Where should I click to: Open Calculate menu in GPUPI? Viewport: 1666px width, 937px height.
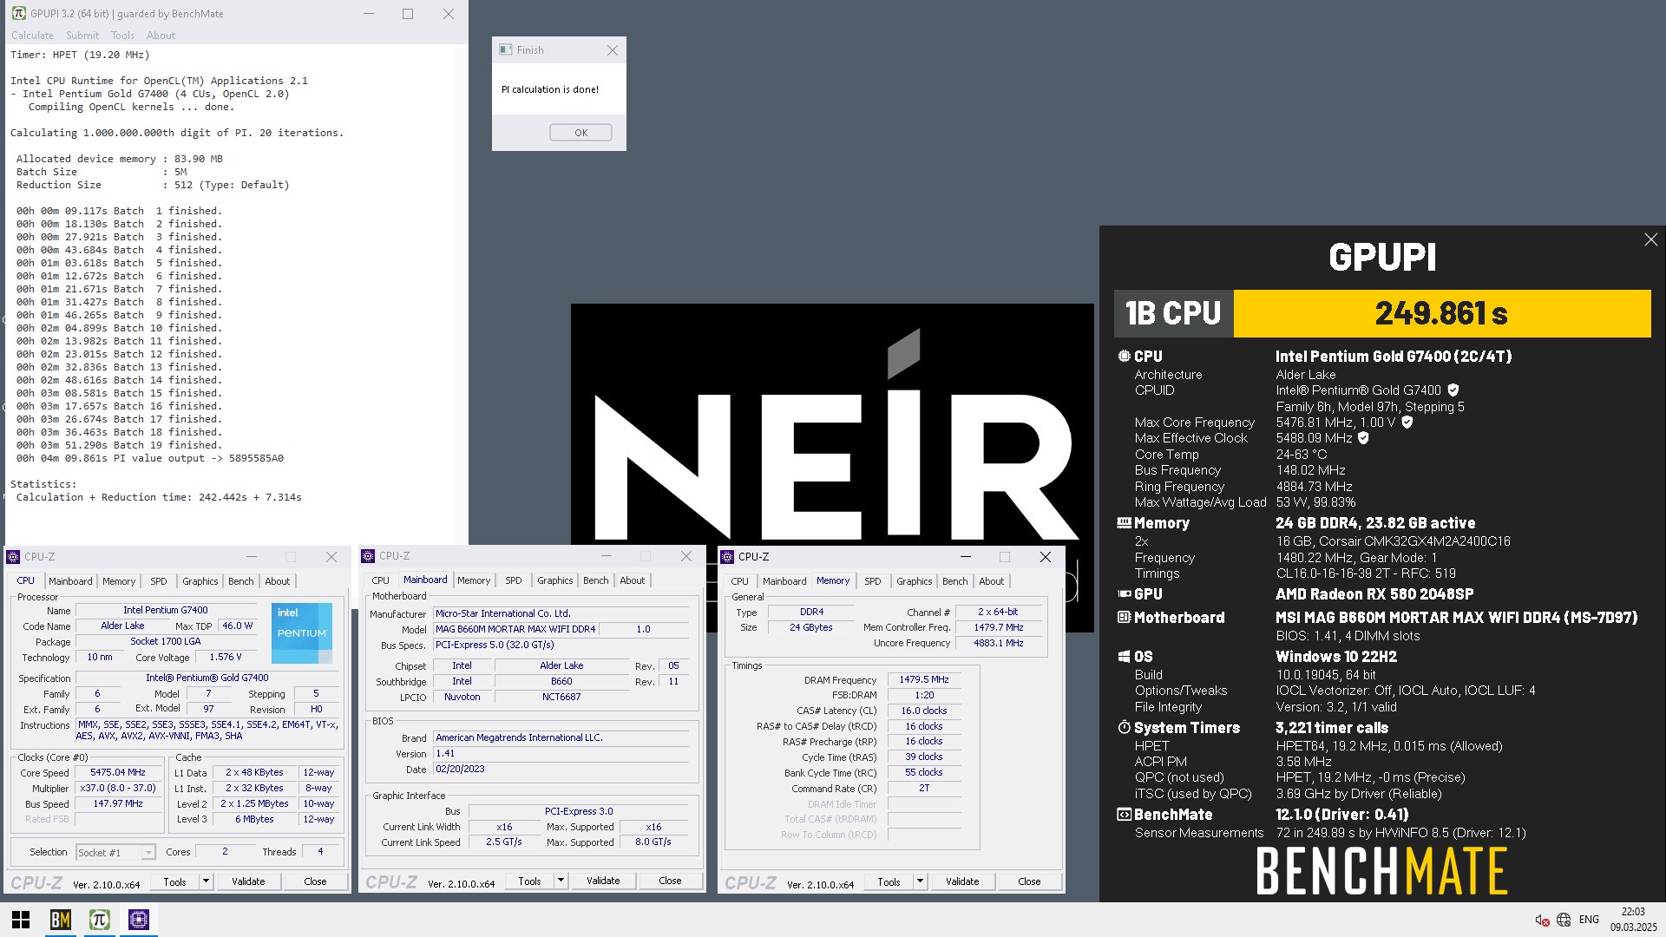[x=32, y=36]
